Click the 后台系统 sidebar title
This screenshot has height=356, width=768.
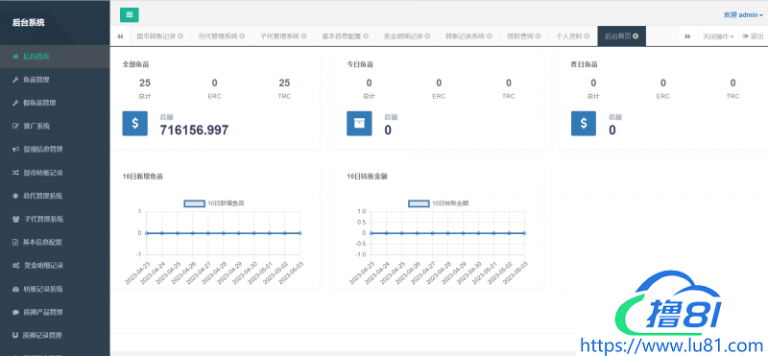pyautogui.click(x=29, y=22)
